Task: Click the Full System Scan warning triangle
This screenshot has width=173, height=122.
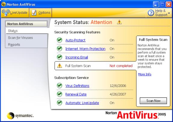Action: [59, 66]
